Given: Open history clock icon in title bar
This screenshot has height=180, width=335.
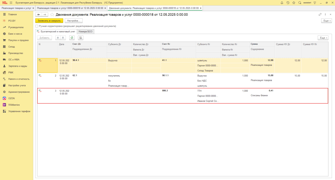Looking at the screenshot, I should tap(288, 3).
